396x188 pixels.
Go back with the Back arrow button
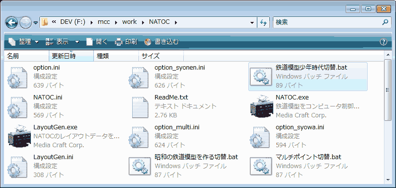[11, 23]
